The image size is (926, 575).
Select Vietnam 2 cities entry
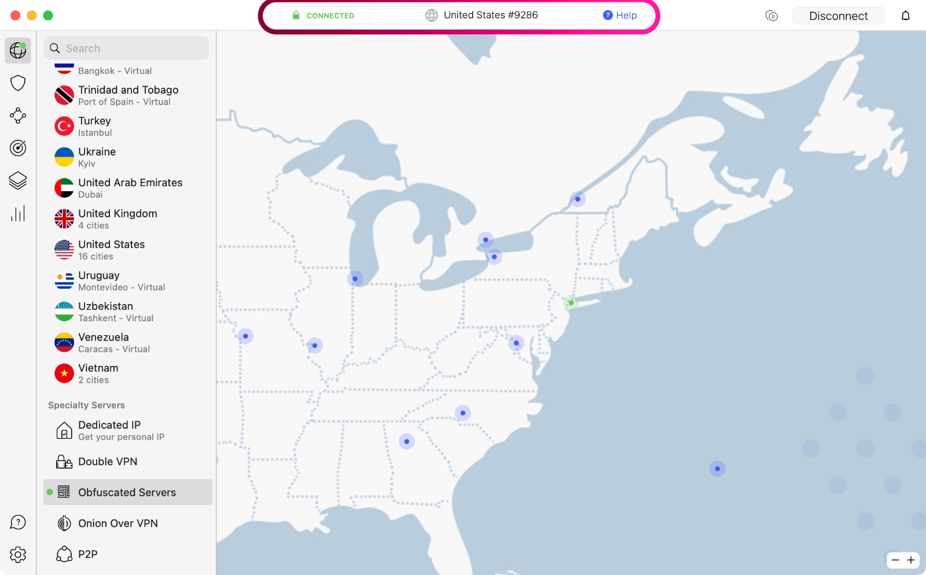click(x=127, y=373)
